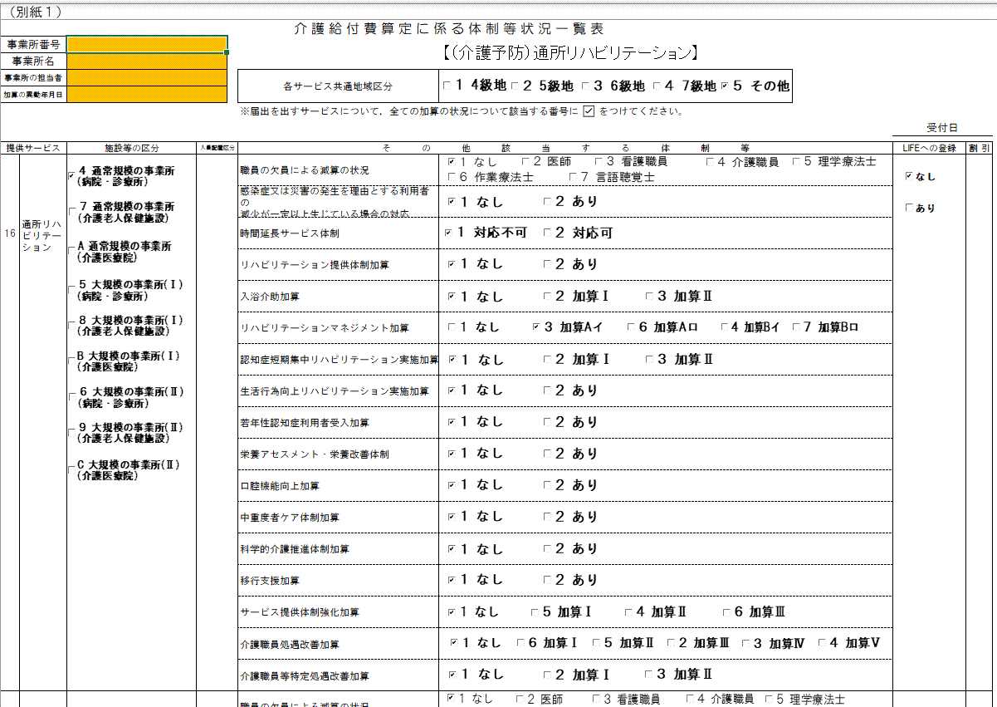
Task: Check the '6 加算Aロ' checkbox
Action: tap(631, 327)
